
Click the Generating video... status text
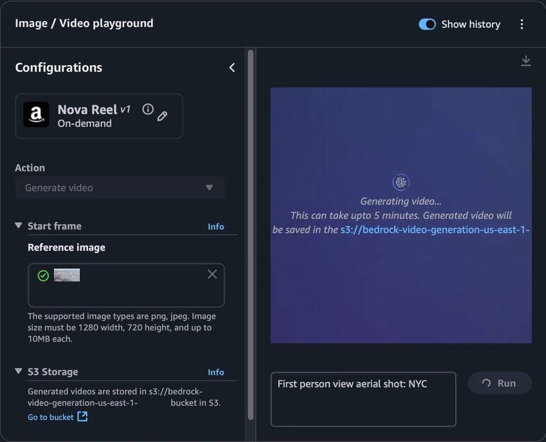401,201
